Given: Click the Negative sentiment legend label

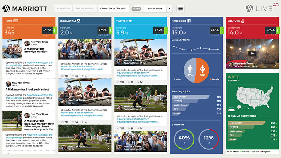Looking at the screenshot, I should pyautogui.click(x=266, y=152).
